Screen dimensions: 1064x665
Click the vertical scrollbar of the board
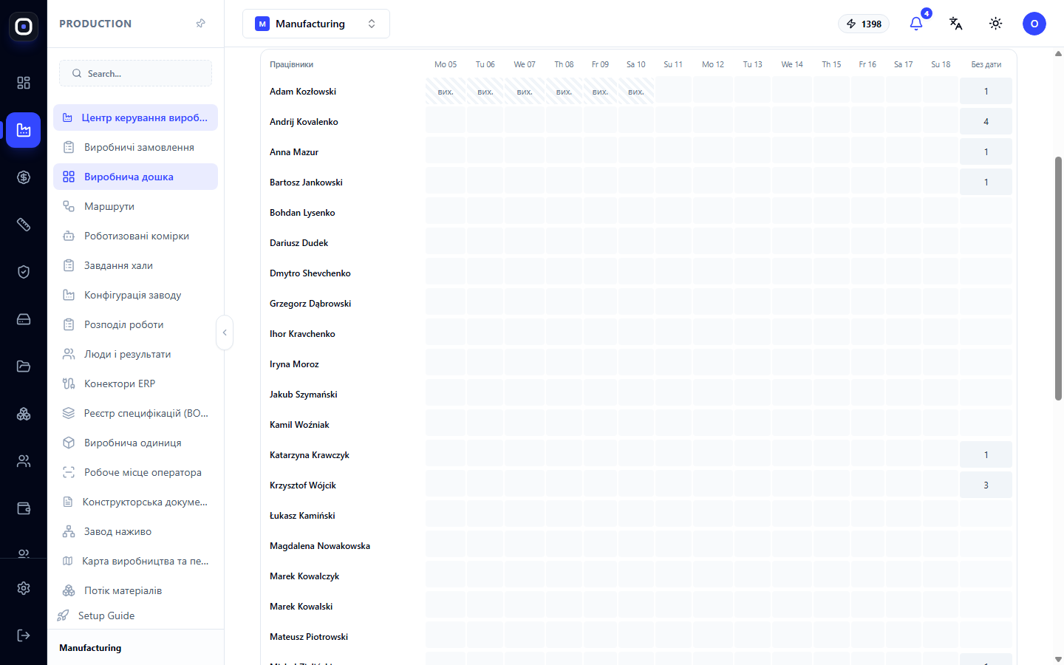pyautogui.click(x=1058, y=279)
